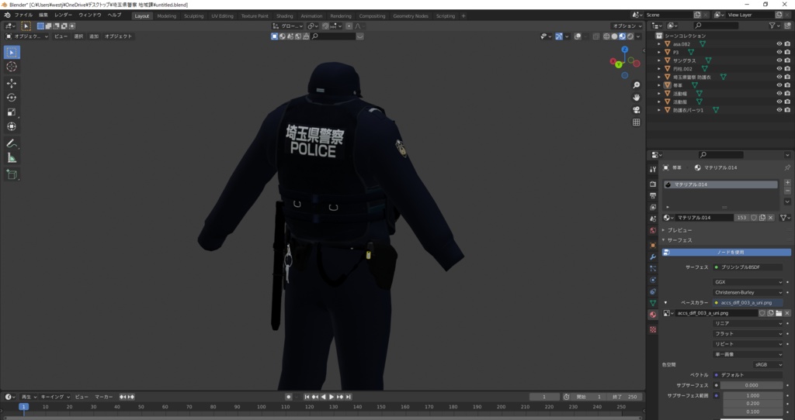Add a material slot with plus button

pyautogui.click(x=787, y=183)
